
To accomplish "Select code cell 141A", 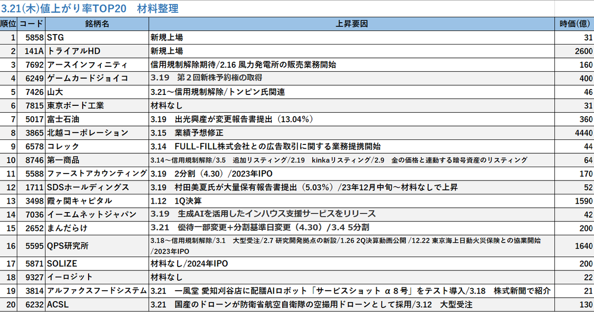I will click(x=32, y=51).
